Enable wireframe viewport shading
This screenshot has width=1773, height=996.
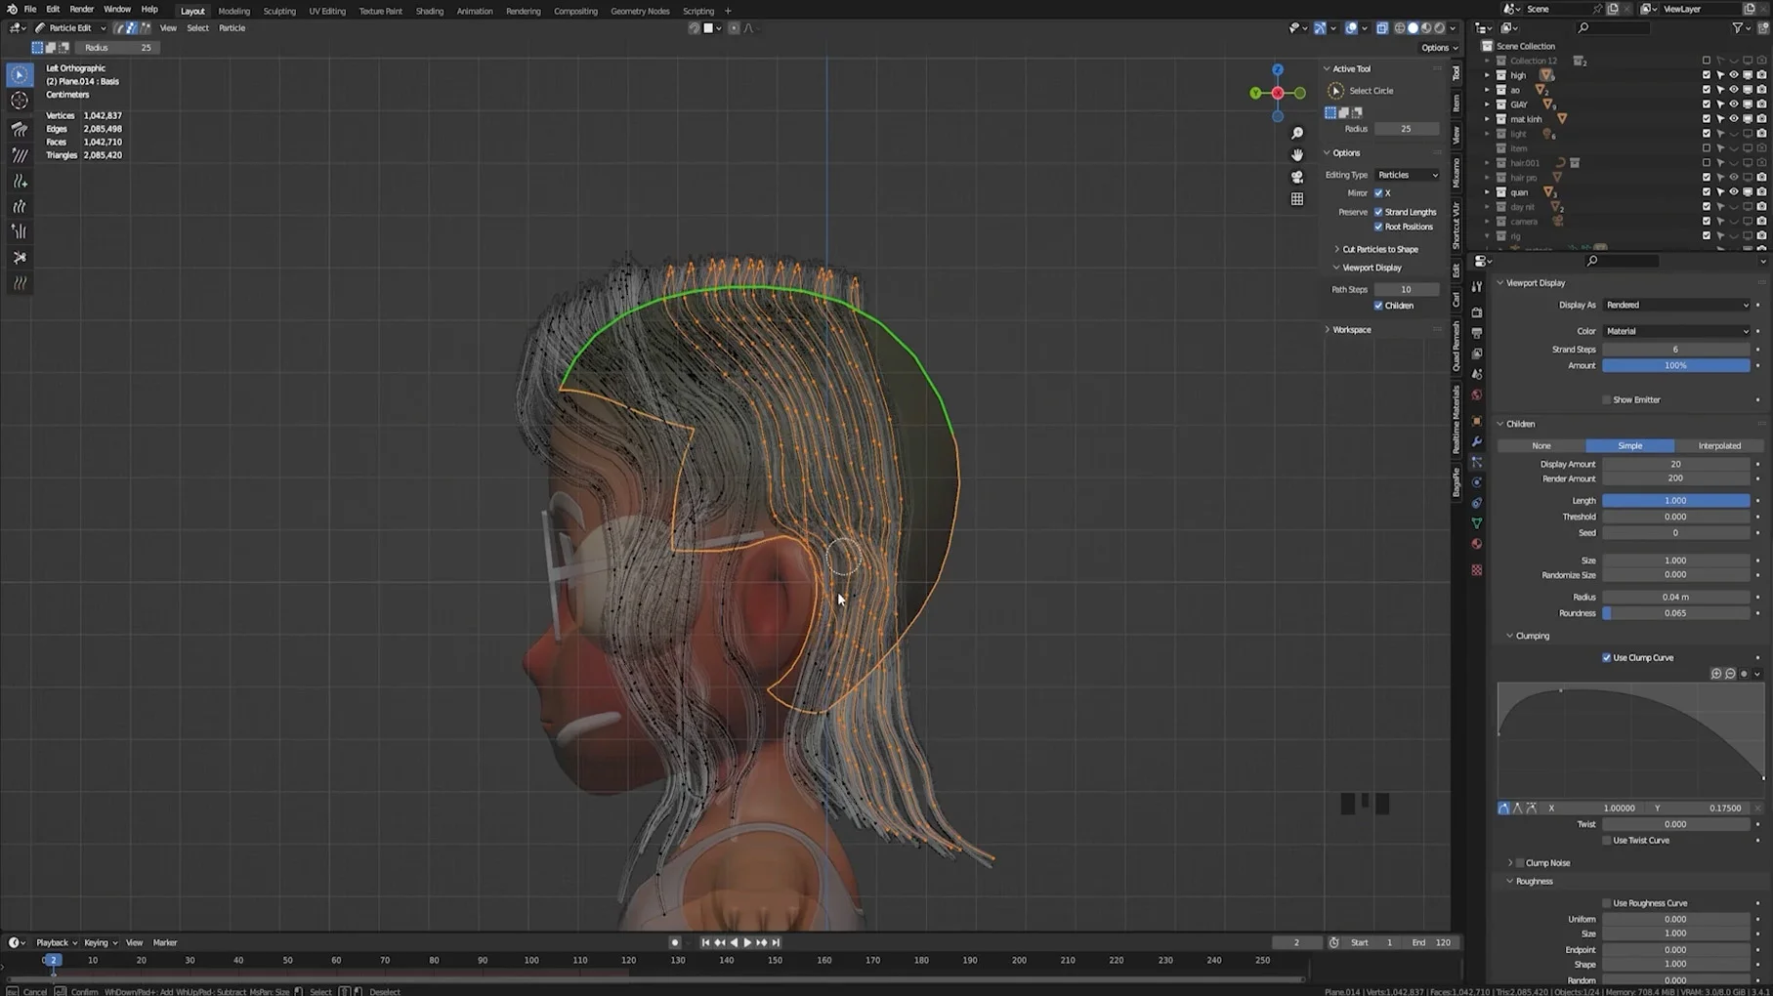coord(1399,28)
